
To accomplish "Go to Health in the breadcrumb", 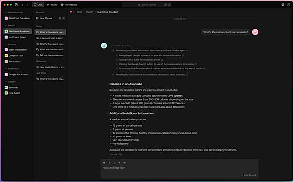I will click(x=90, y=12).
